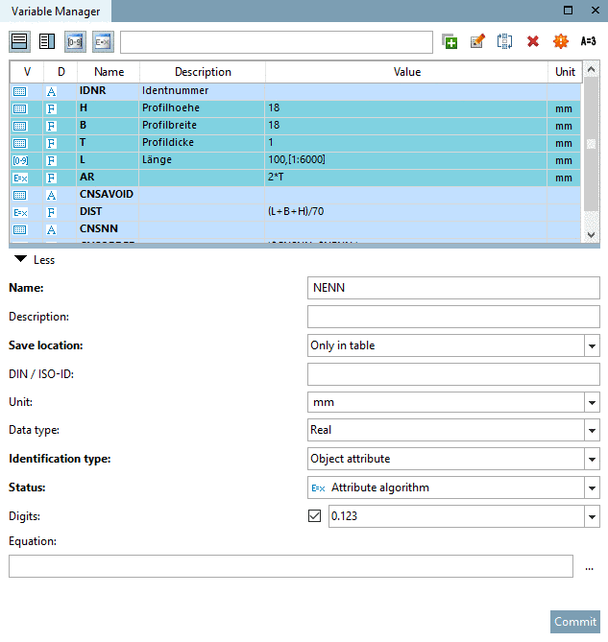
Task: Click the search filter text field
Action: click(277, 42)
